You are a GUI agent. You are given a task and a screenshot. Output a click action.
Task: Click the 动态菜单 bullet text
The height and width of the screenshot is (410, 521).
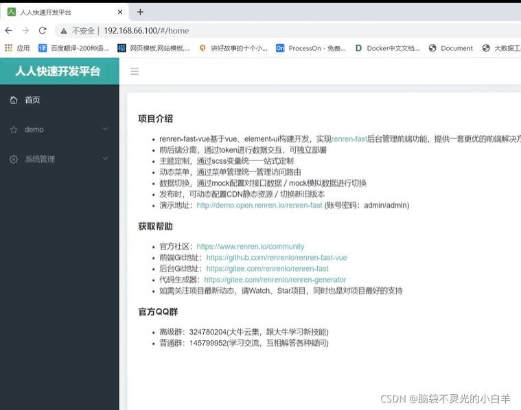230,172
